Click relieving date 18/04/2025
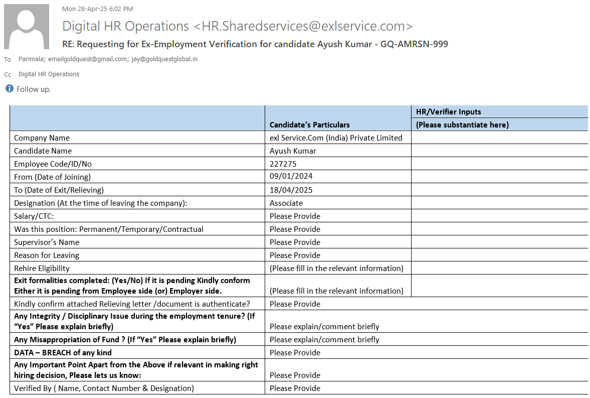The width and height of the screenshot is (590, 398). pyautogui.click(x=291, y=190)
